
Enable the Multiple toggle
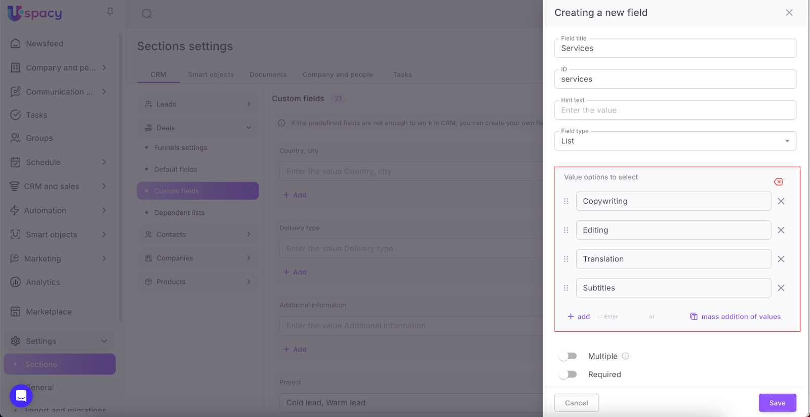568,356
